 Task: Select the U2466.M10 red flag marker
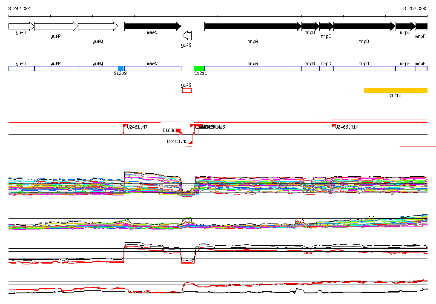tap(333, 126)
